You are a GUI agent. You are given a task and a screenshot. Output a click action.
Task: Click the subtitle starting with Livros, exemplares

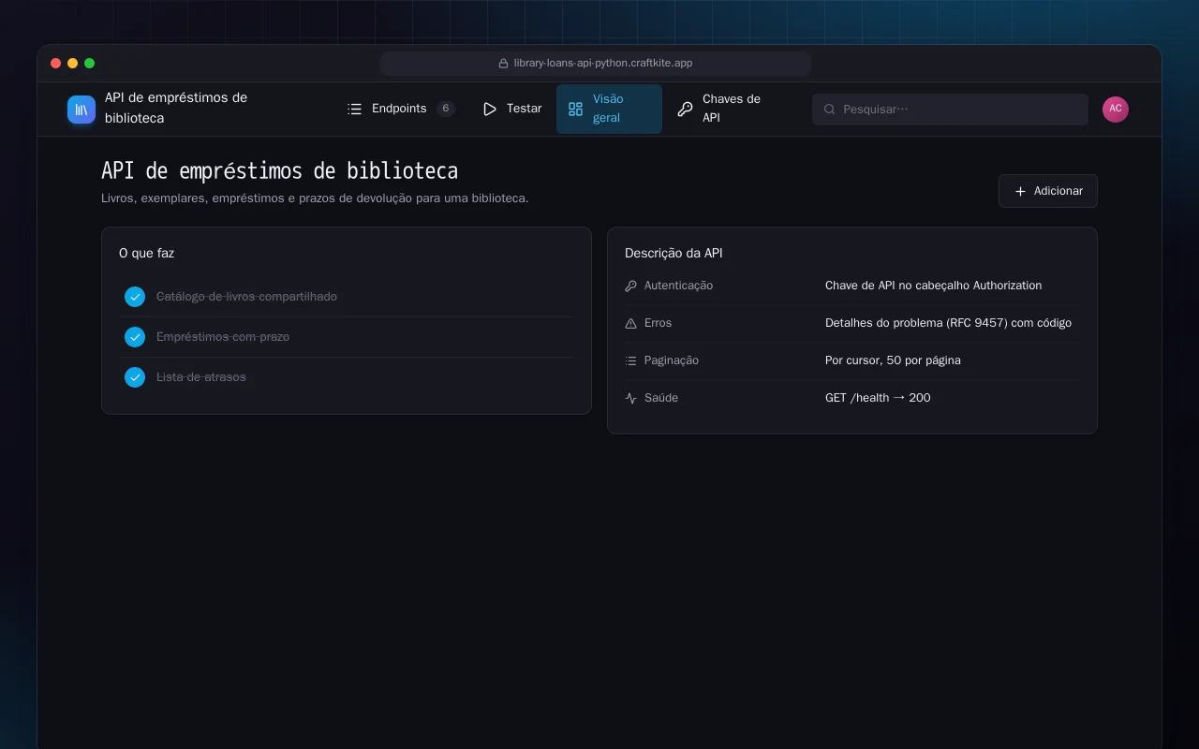(x=315, y=198)
